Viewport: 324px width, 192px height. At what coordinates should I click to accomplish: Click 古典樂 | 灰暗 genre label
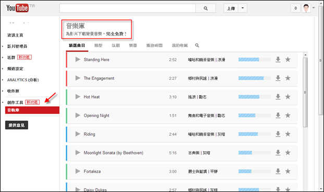[x=199, y=153]
